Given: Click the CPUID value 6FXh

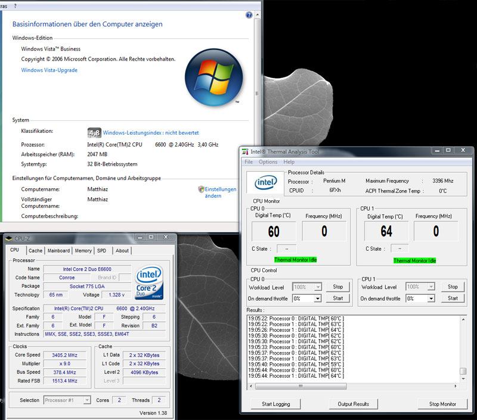Looking at the screenshot, I should [x=334, y=190].
